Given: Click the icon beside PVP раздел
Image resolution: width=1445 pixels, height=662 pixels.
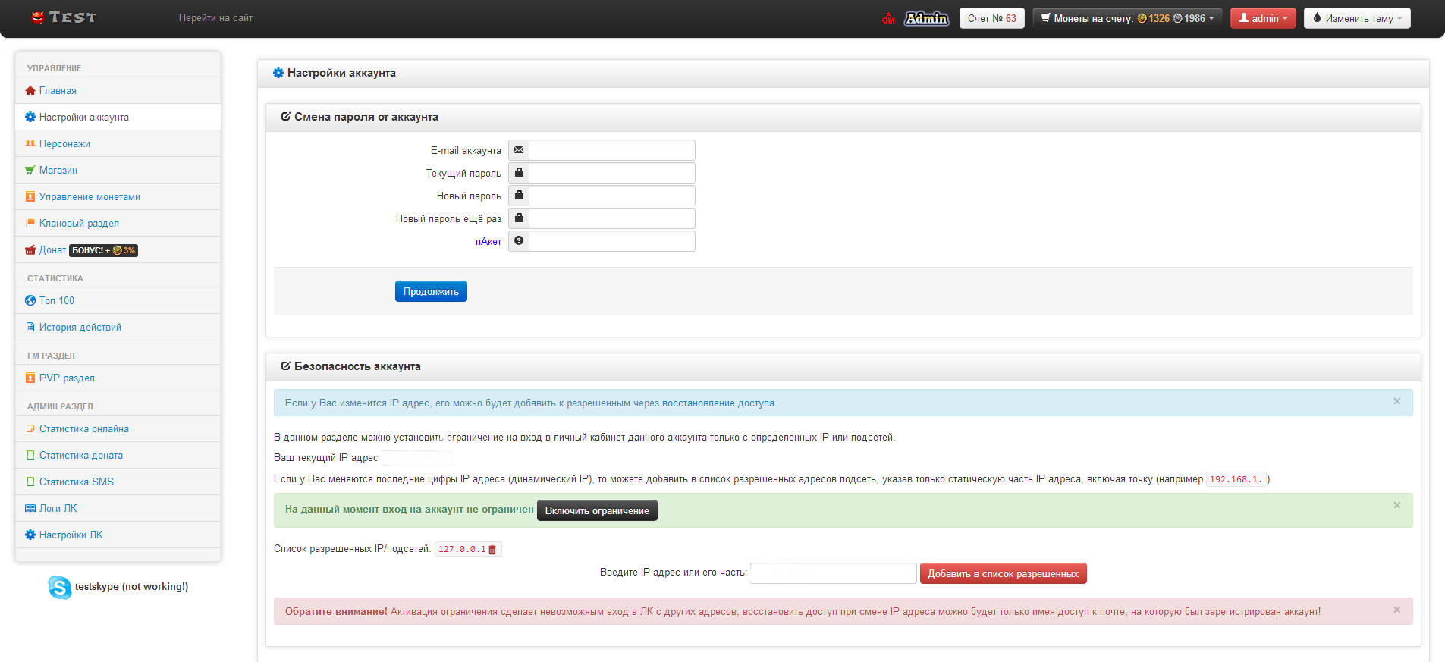Looking at the screenshot, I should (30, 378).
